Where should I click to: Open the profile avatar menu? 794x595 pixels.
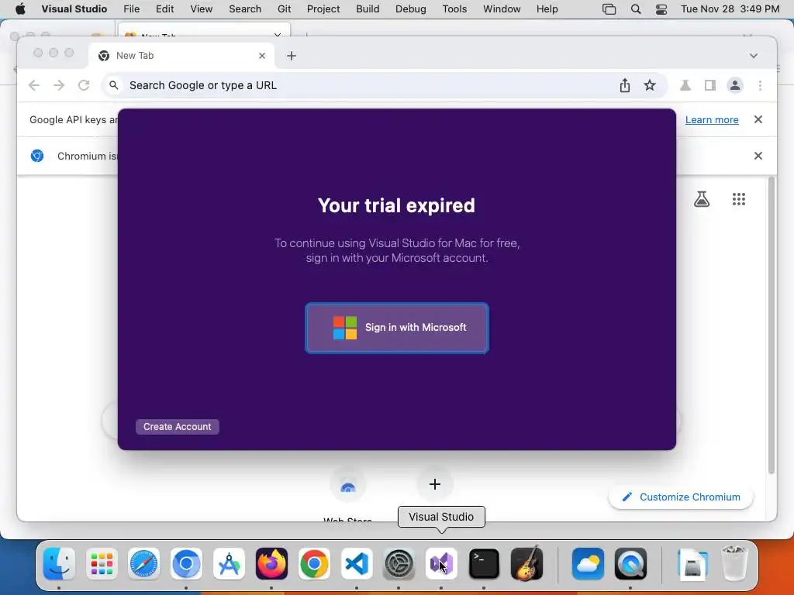735,85
